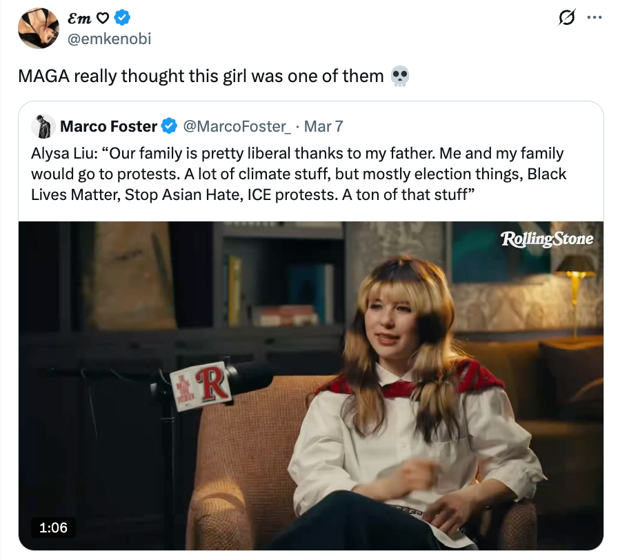Image resolution: width=618 pixels, height=560 pixels.
Task: Click the main tweet text about MAGA
Action: click(x=200, y=76)
